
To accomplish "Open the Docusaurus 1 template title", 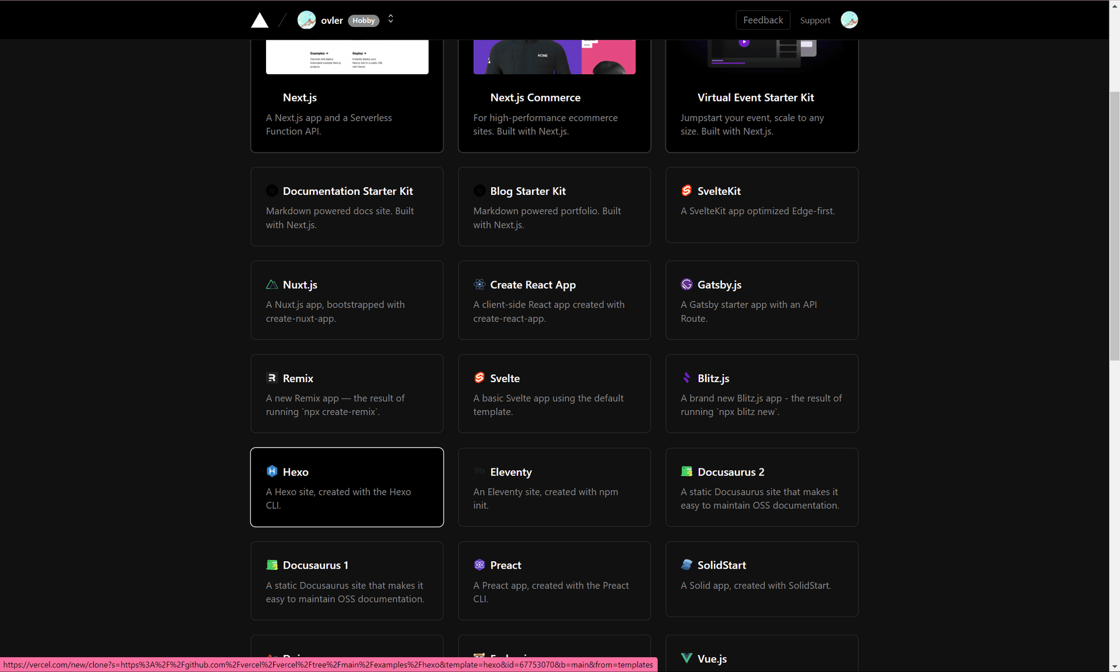I will (316, 565).
